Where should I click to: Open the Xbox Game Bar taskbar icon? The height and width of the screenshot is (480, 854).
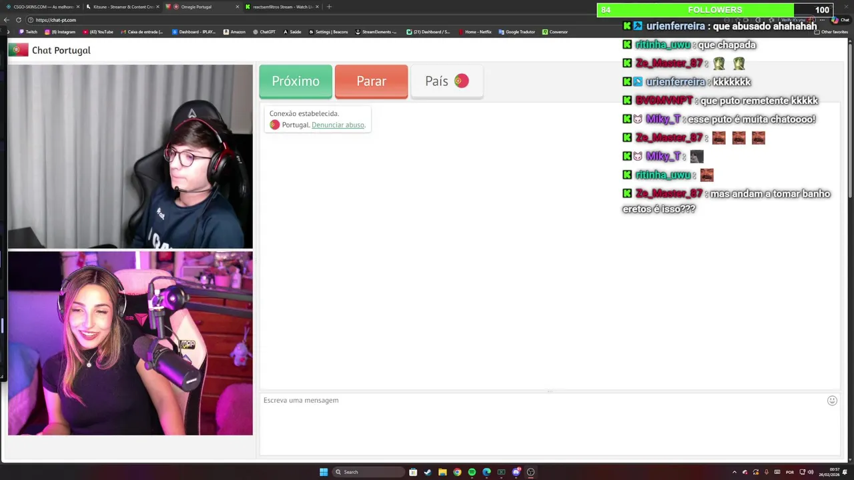point(501,472)
